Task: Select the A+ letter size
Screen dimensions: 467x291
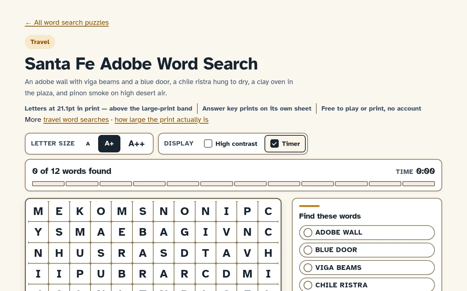Action: 109,144
